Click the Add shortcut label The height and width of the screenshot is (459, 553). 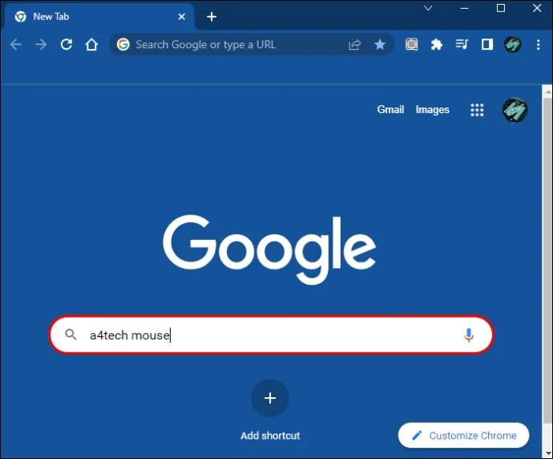[x=270, y=436]
